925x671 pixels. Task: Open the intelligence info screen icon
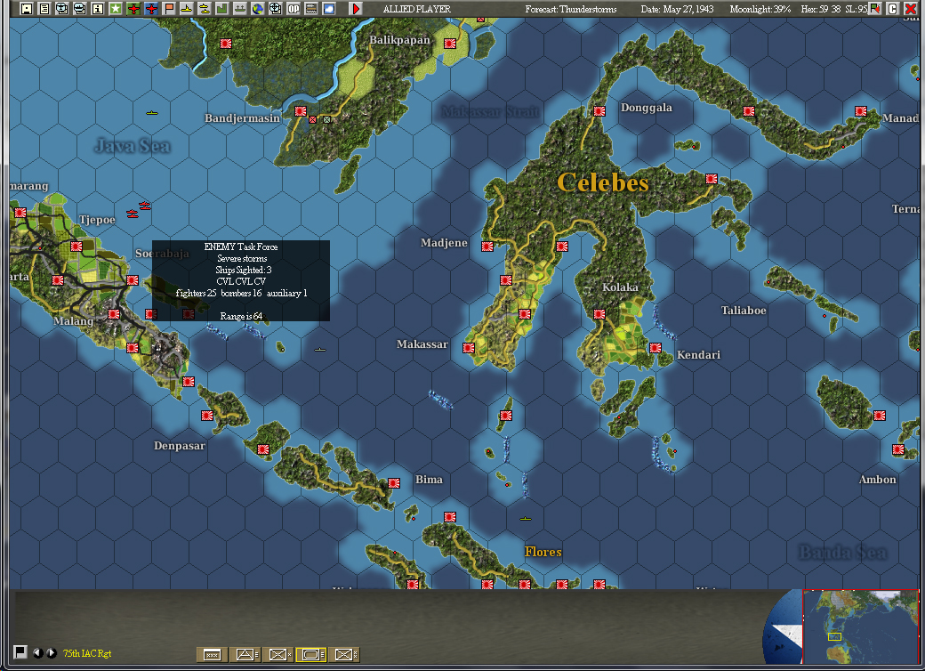tap(100, 9)
